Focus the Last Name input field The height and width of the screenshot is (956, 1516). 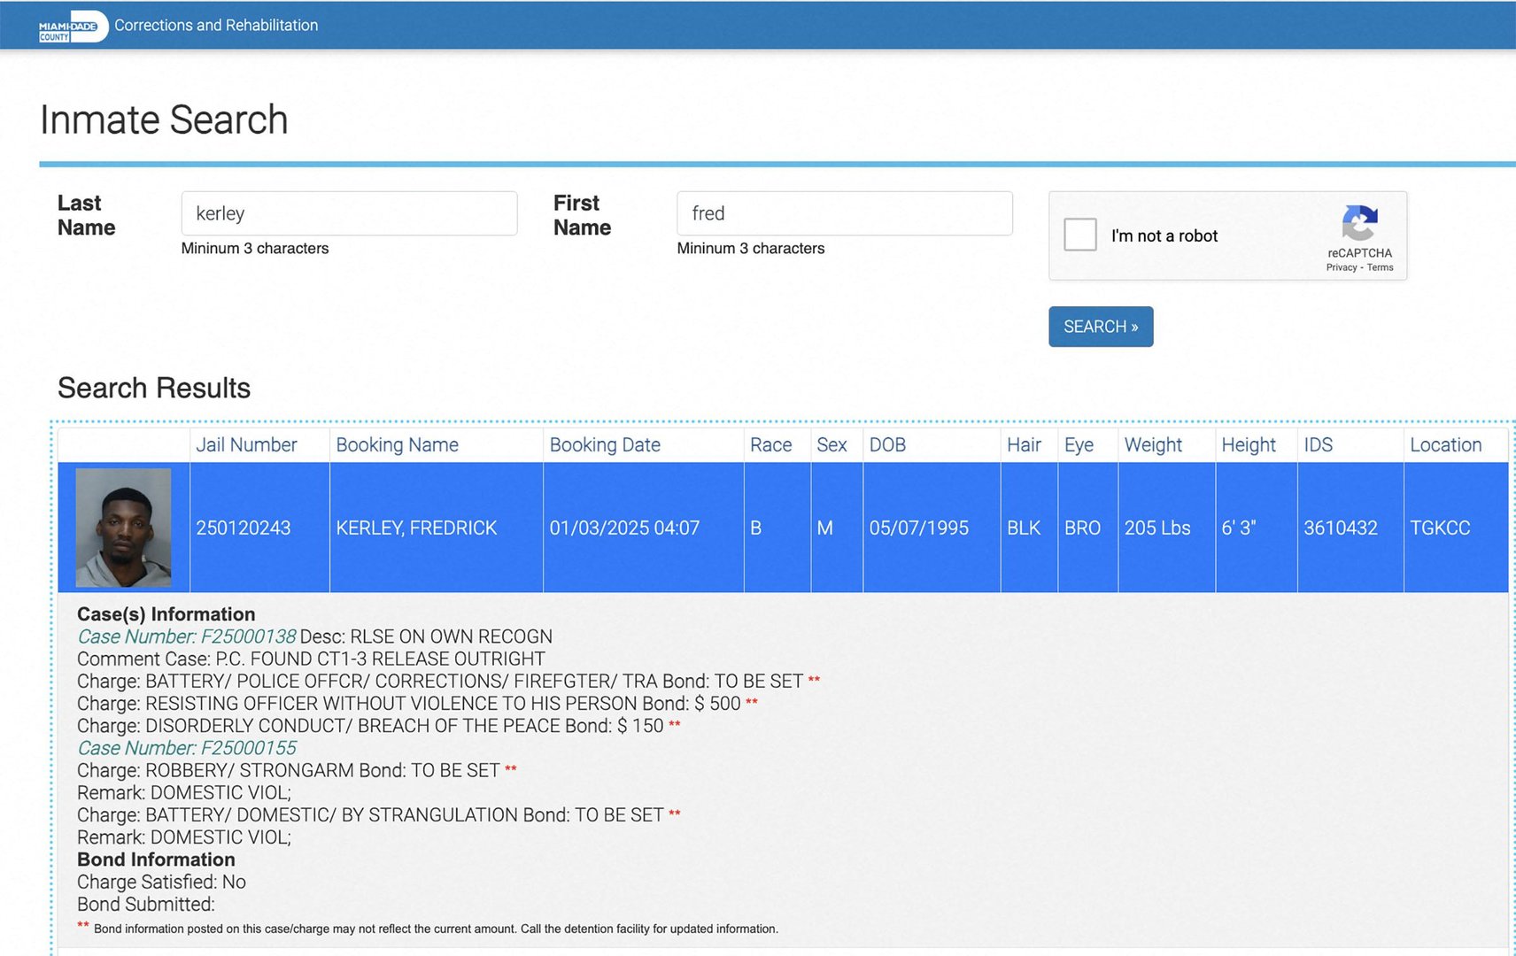[x=349, y=213]
